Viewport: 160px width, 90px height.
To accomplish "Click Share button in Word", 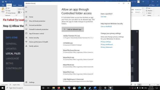I will [x=152, y=5].
